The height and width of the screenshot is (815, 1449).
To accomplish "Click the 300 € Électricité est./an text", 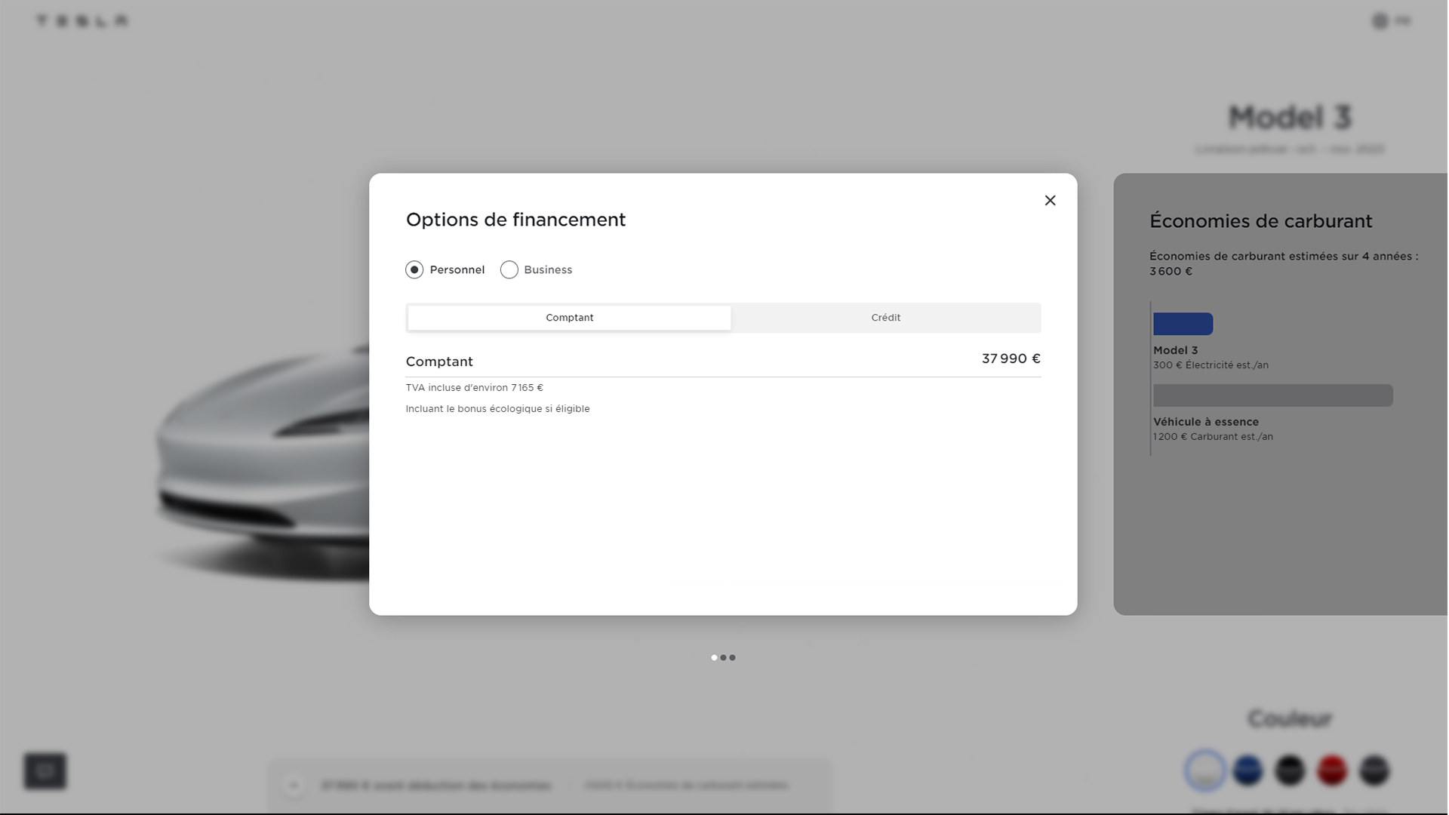I will coord(1211,365).
